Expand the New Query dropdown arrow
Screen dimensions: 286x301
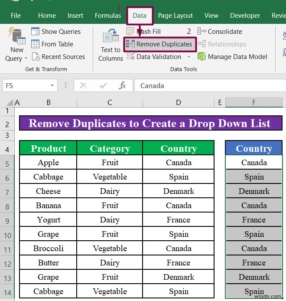pyautogui.click(x=26, y=58)
